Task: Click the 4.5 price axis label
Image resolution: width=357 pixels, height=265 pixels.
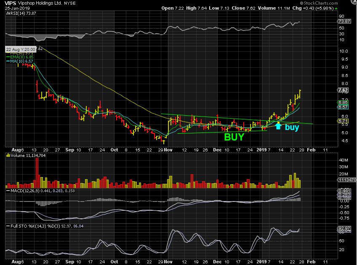Action: point(345,141)
